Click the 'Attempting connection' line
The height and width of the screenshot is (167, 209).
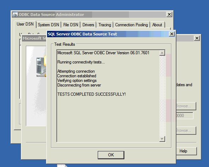(x=76, y=71)
